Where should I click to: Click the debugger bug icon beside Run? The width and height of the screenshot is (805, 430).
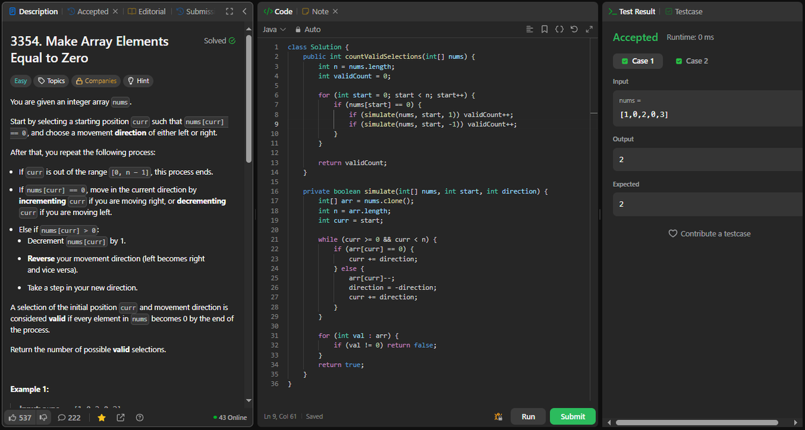[x=498, y=417]
